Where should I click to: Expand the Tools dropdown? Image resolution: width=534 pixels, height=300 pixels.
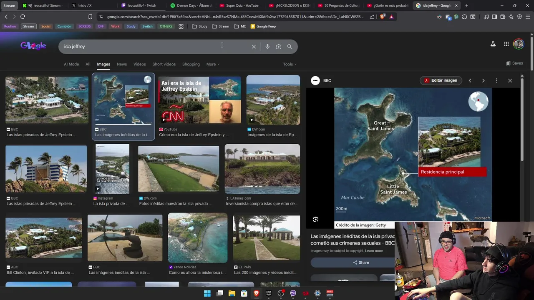[x=290, y=64]
